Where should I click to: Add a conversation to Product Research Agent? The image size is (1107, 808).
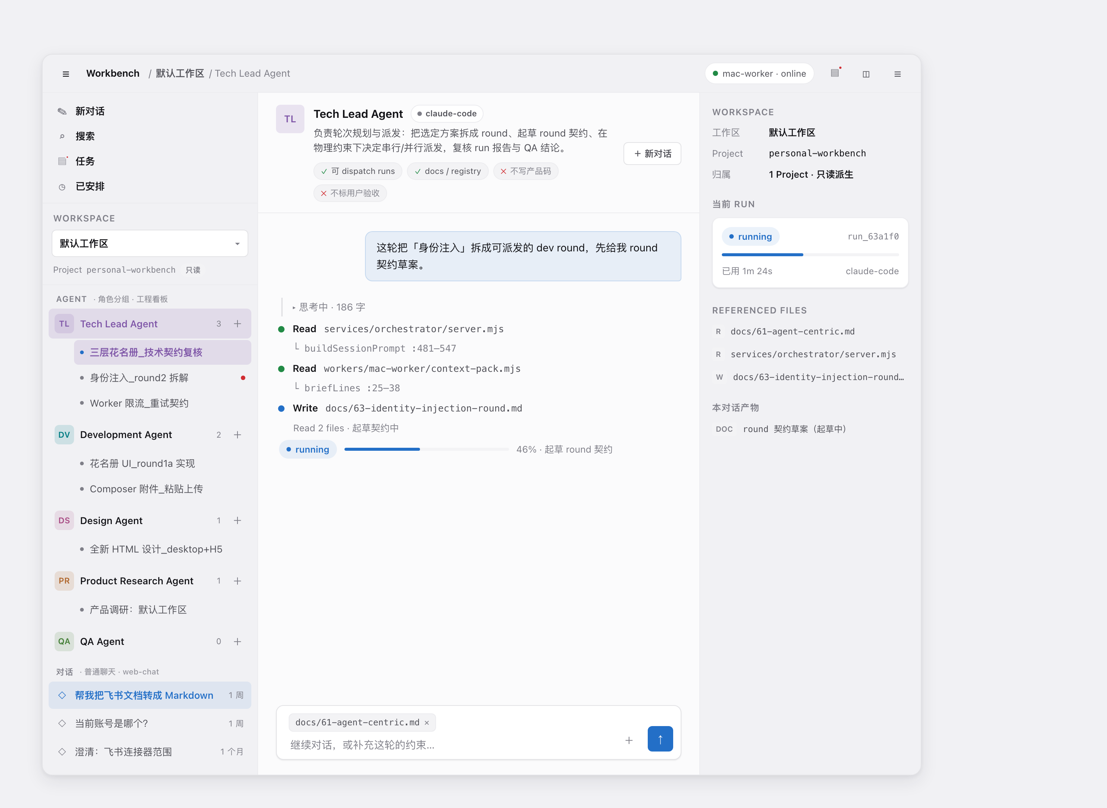[237, 581]
